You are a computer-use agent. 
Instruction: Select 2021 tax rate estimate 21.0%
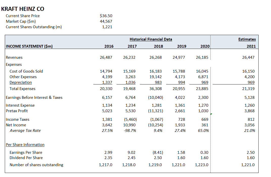pos(250,131)
